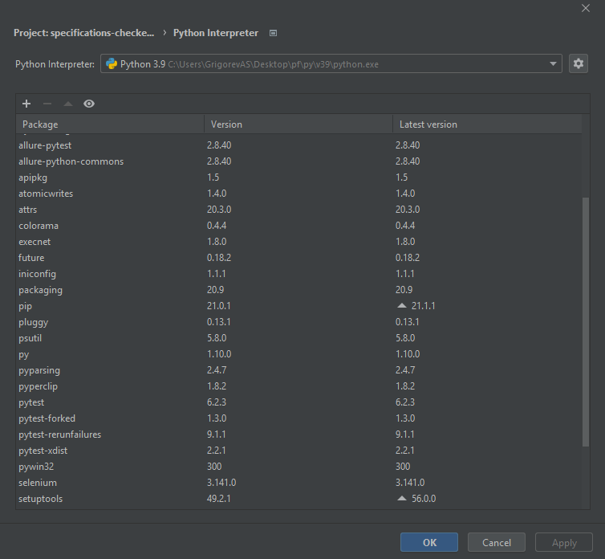This screenshot has height=559, width=605.
Task: Select the pytest-rerunfailures package row
Action: [x=298, y=435]
